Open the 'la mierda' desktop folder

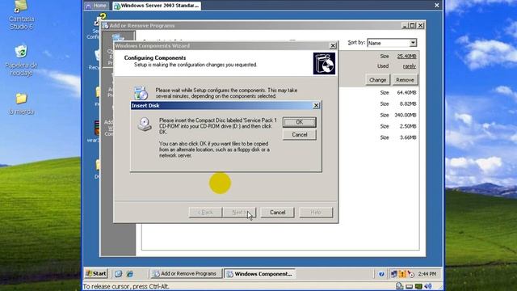click(x=21, y=104)
